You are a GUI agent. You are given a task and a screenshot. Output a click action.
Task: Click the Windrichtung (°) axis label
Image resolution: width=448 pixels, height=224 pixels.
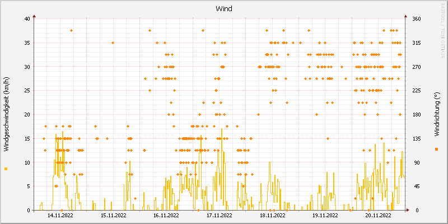pyautogui.click(x=436, y=114)
